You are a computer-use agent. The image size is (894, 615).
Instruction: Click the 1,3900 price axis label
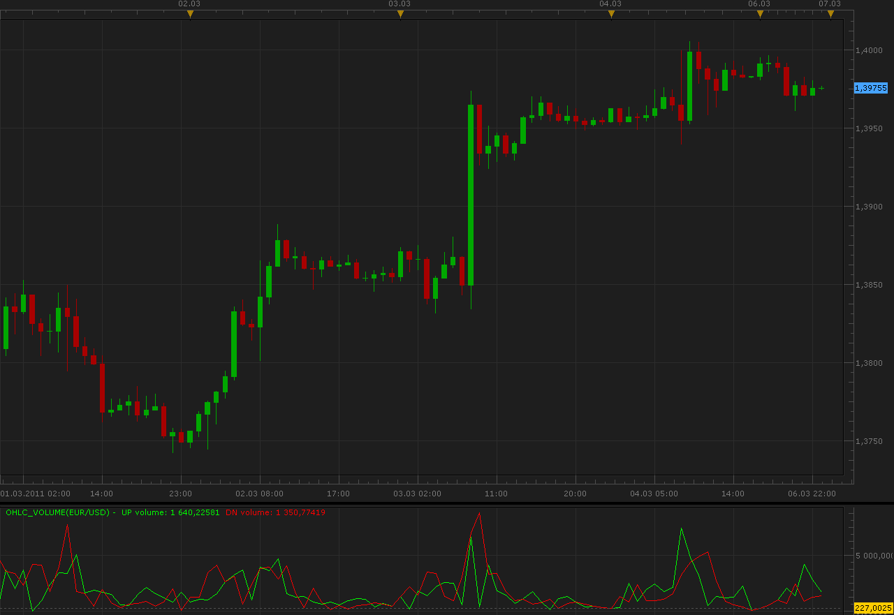[x=870, y=207]
